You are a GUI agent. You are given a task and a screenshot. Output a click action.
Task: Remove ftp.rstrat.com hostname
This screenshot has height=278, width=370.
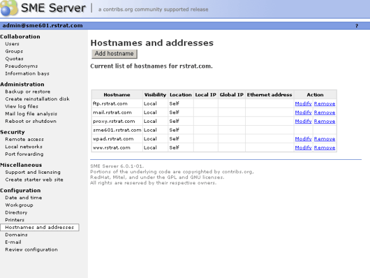(x=324, y=104)
